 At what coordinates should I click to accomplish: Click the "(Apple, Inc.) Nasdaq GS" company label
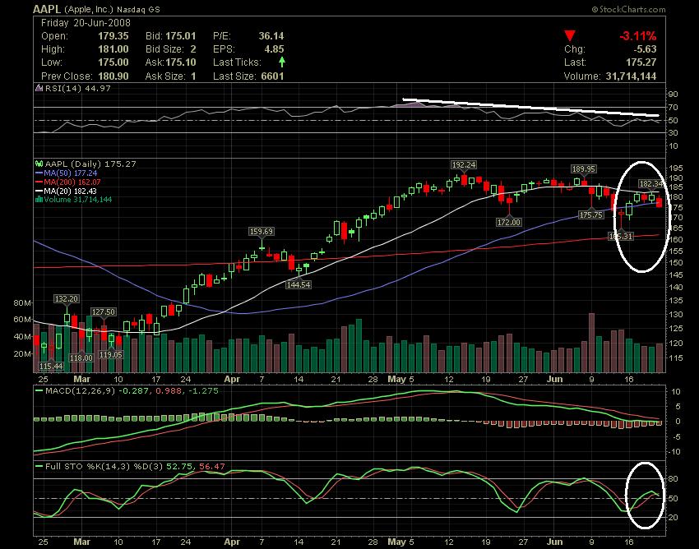click(x=112, y=9)
